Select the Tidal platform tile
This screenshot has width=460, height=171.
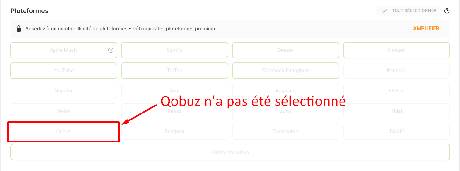tap(396, 111)
